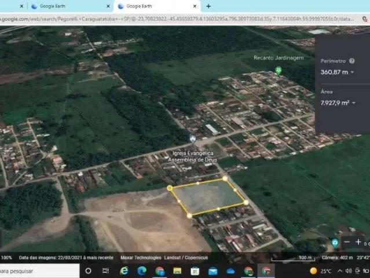Click the Windows taskbar search box
The image size is (370, 278).
tap(39, 271)
